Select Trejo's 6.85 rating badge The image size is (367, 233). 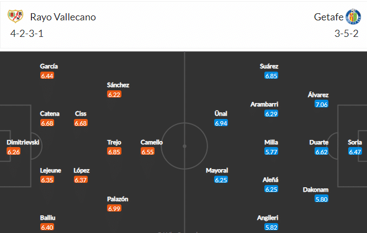pos(114,151)
